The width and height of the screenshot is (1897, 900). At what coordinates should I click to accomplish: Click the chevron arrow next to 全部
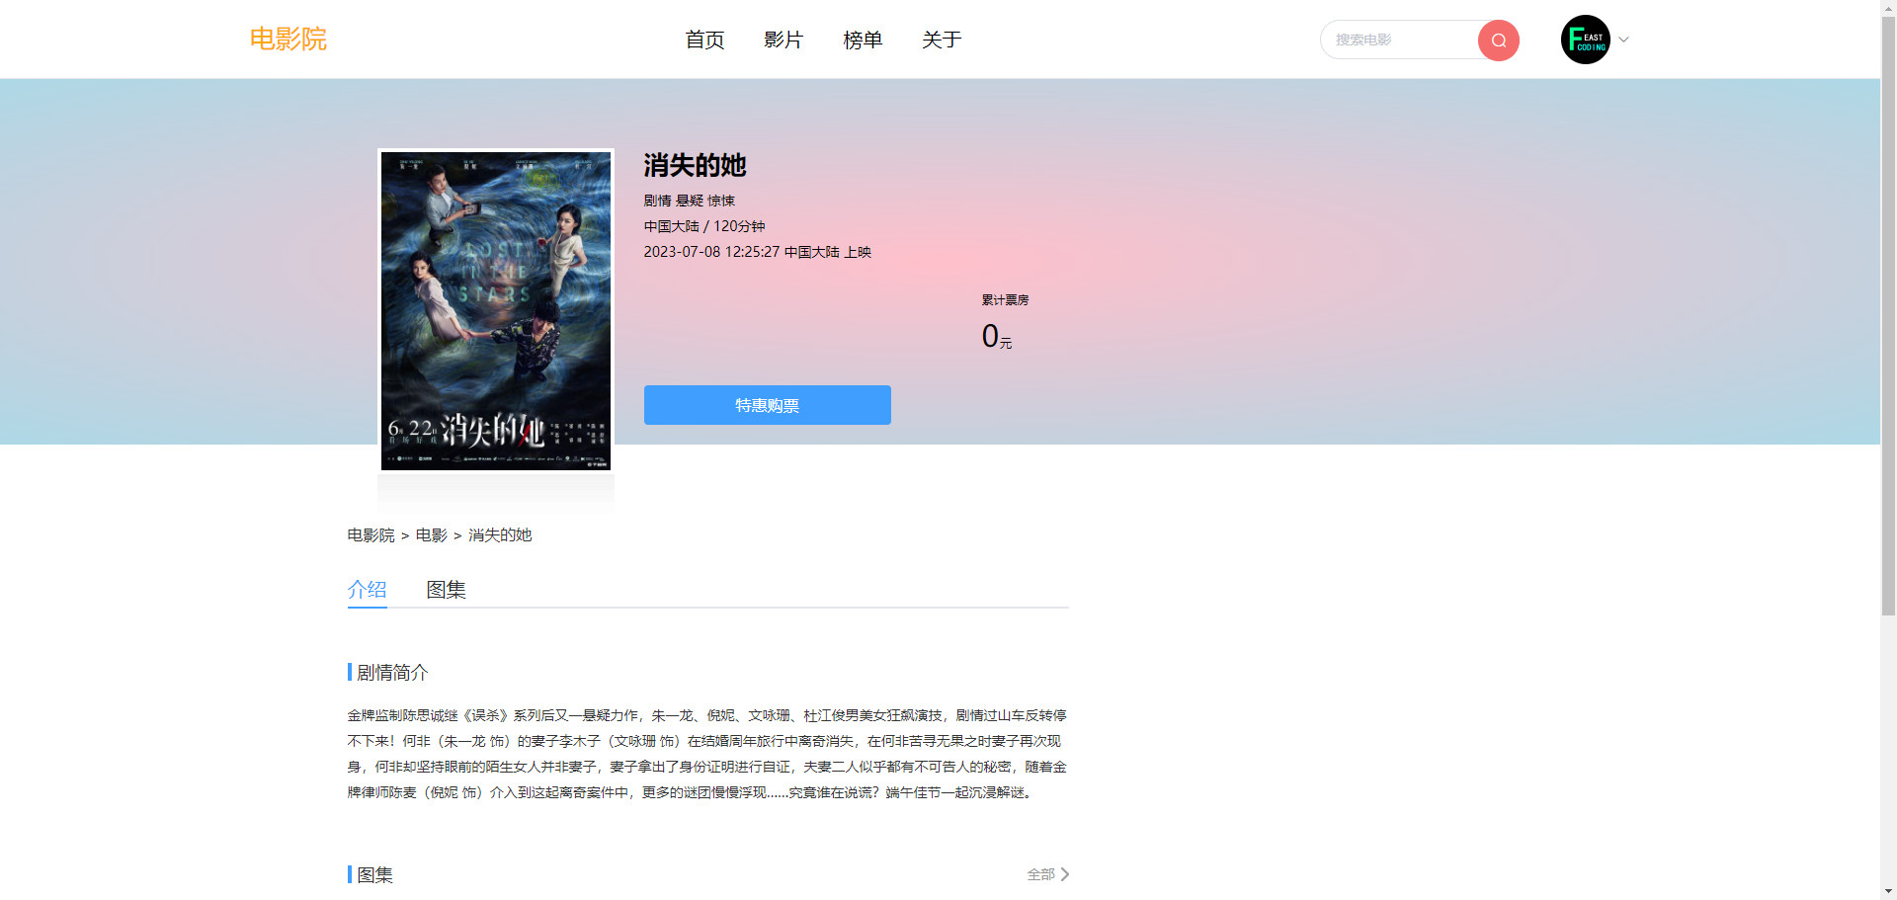click(x=1065, y=874)
